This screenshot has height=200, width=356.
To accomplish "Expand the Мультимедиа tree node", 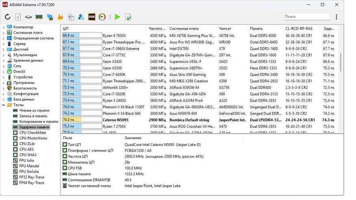I will pos(3,55).
